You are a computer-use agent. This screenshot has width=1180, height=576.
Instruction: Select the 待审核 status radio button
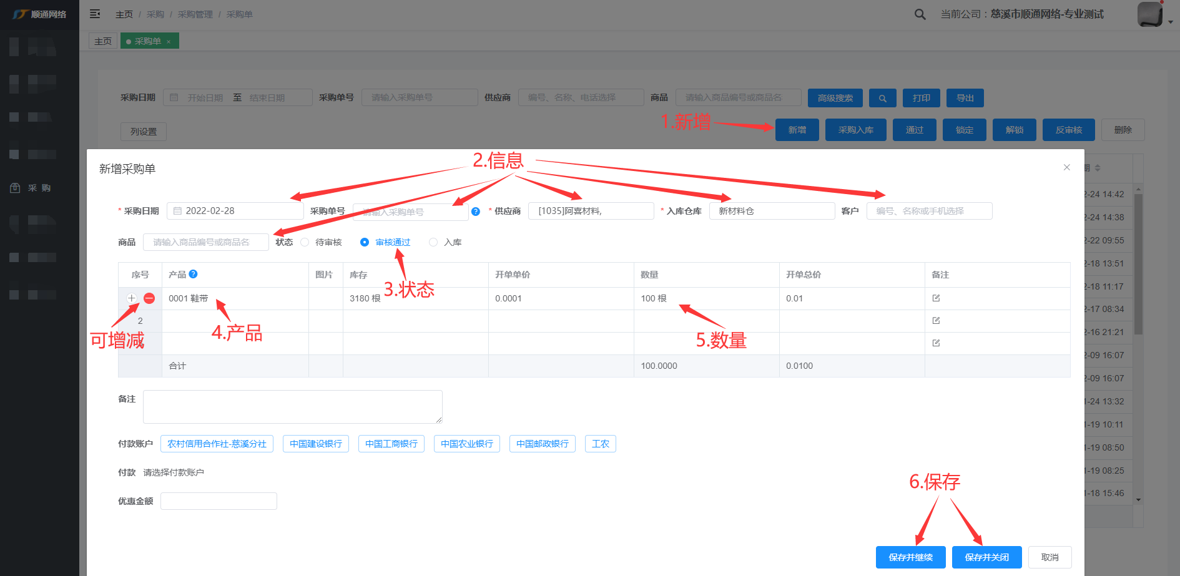coord(305,242)
